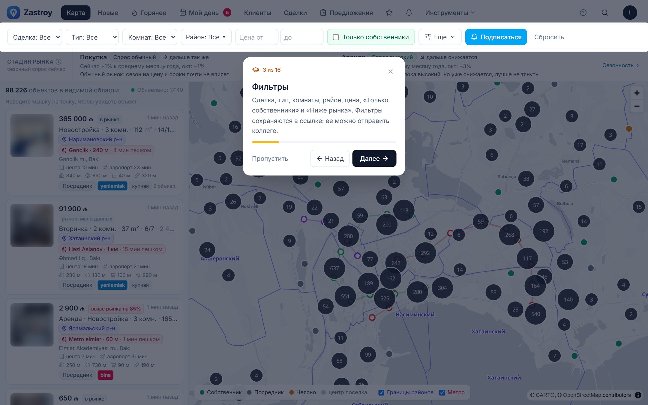The image size is (648, 405).
Task: Click the 551 cluster marker on map
Action: click(345, 296)
